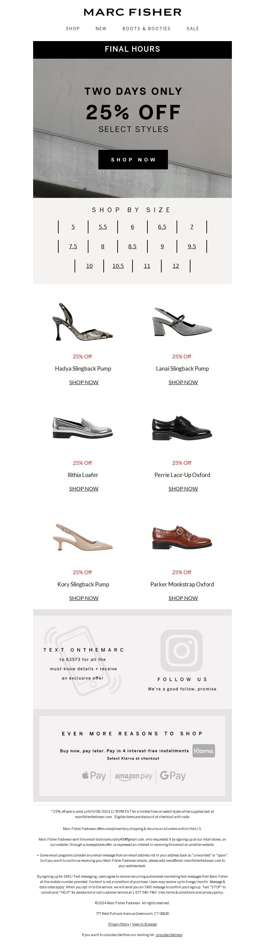Image resolution: width=265 pixels, height=952 pixels.
Task: View the Parker Monkstrap Oxford shoe image
Action: 182,537
